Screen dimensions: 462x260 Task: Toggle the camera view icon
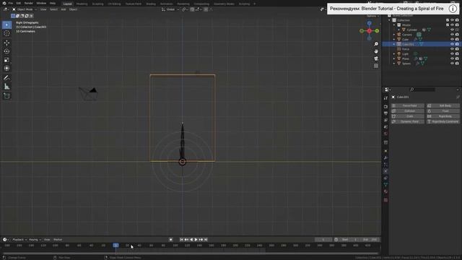(x=376, y=58)
